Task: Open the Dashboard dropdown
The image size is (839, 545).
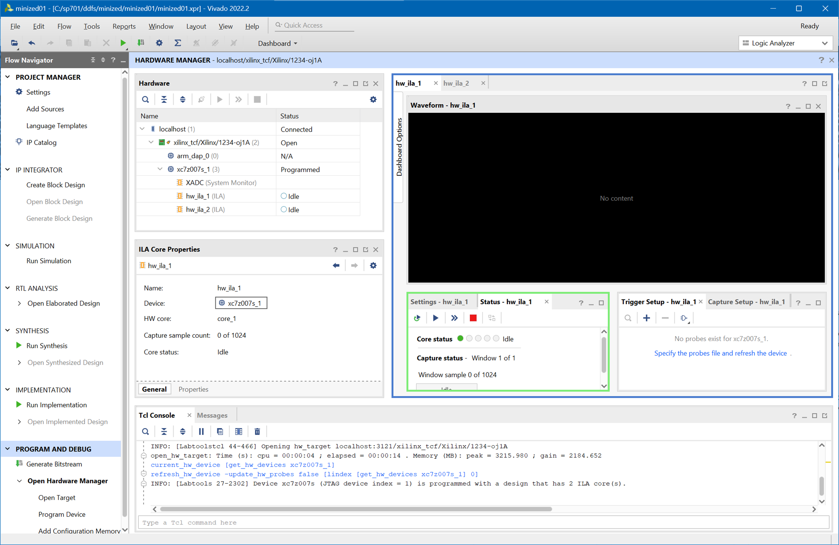Action: point(277,43)
